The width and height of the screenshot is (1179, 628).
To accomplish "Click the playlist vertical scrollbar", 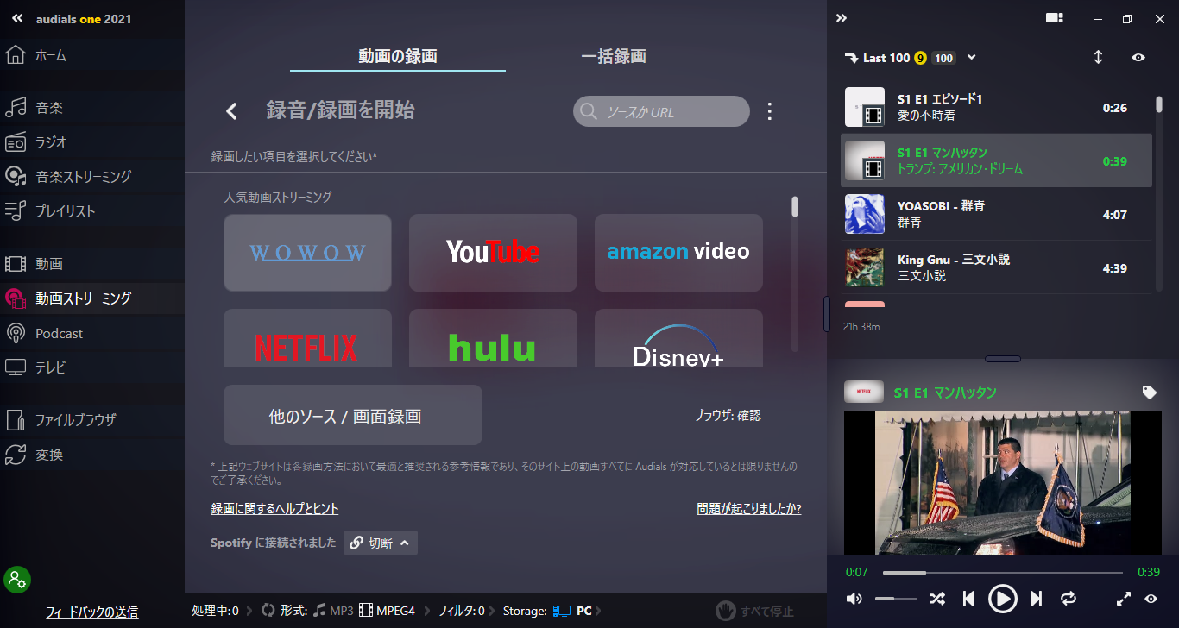I will (1159, 105).
